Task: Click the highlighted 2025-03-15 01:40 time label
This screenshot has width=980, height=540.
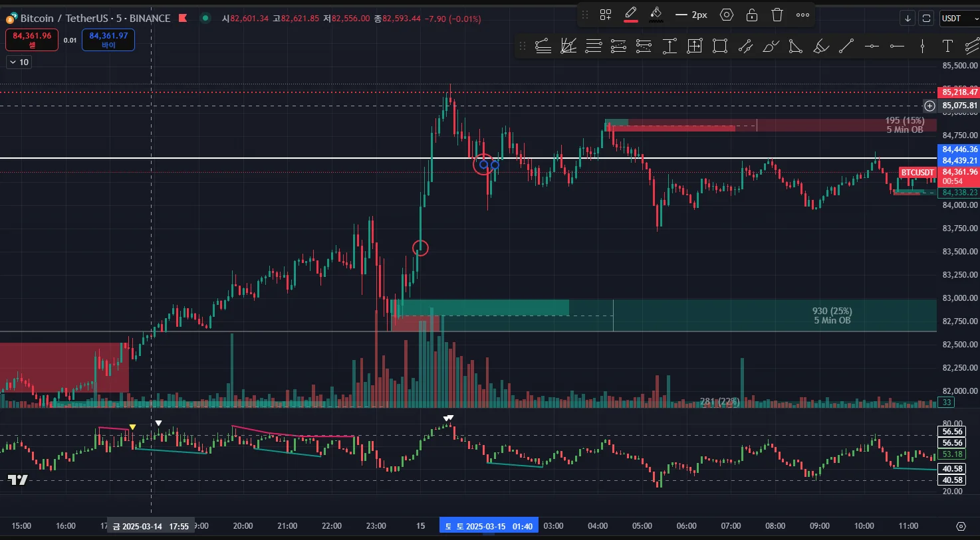Action: [489, 526]
